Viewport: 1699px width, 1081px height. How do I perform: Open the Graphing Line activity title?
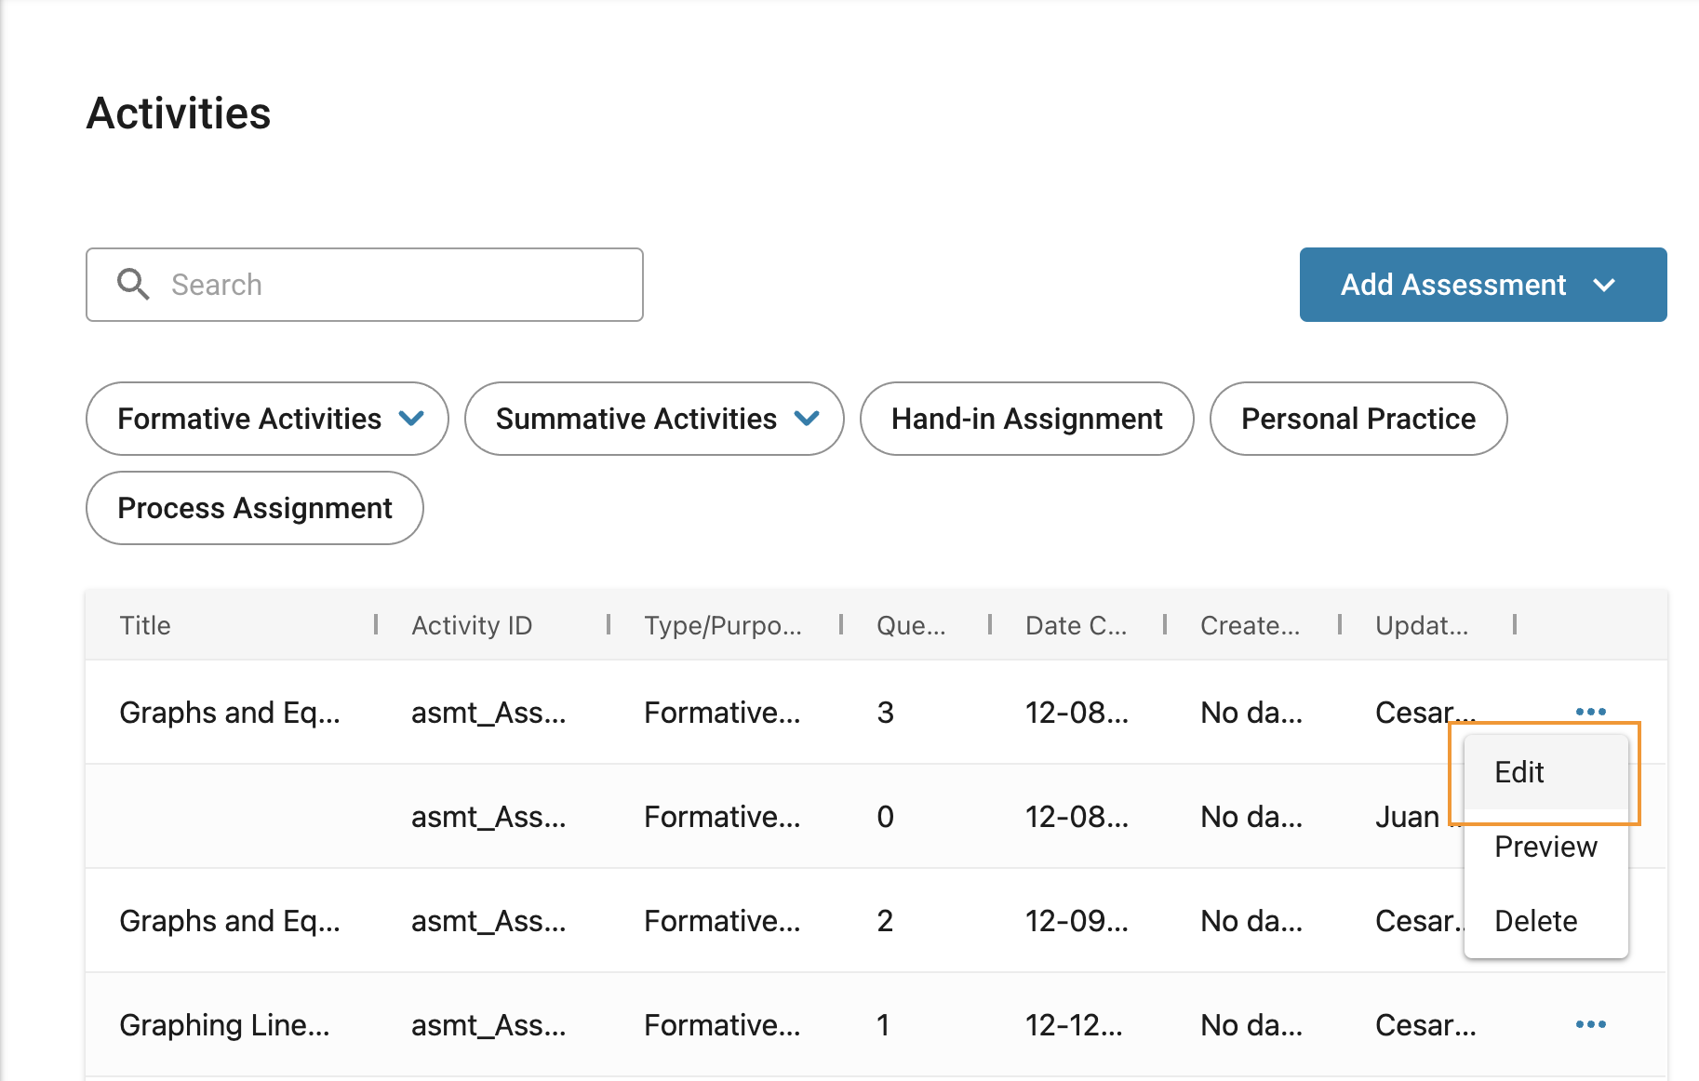coord(225,1024)
